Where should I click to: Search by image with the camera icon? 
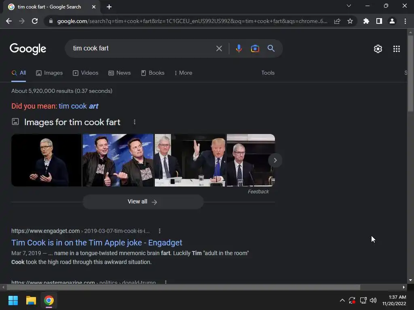255,48
